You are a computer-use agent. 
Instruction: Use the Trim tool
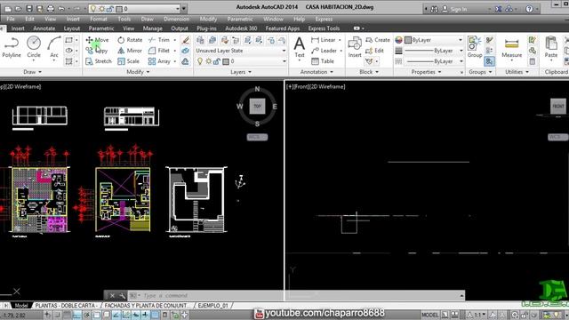159,40
